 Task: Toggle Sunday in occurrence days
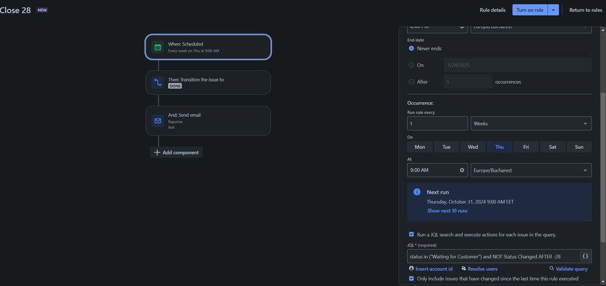pyautogui.click(x=579, y=147)
